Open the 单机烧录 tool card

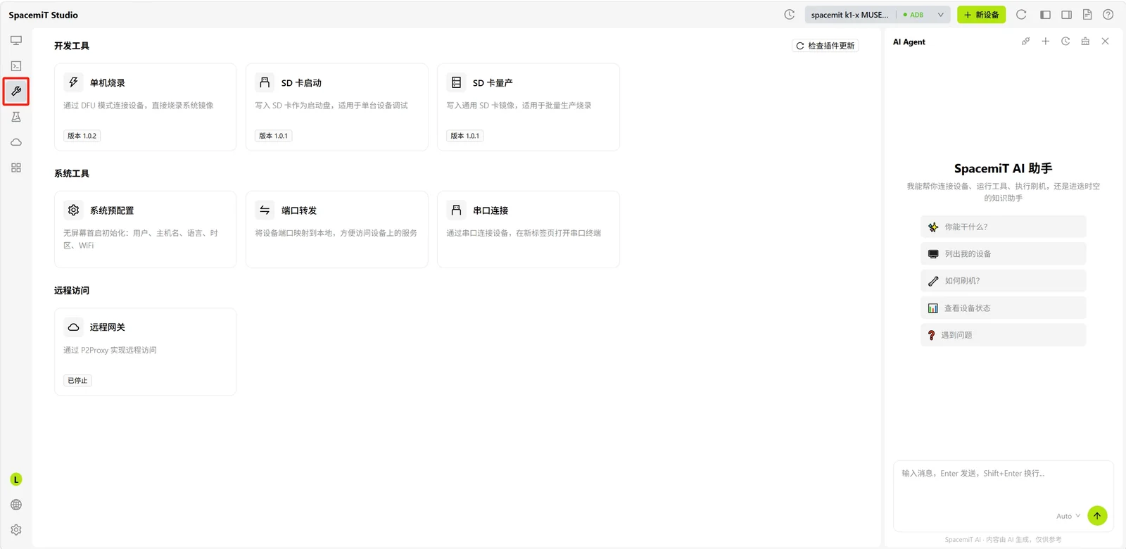(145, 107)
